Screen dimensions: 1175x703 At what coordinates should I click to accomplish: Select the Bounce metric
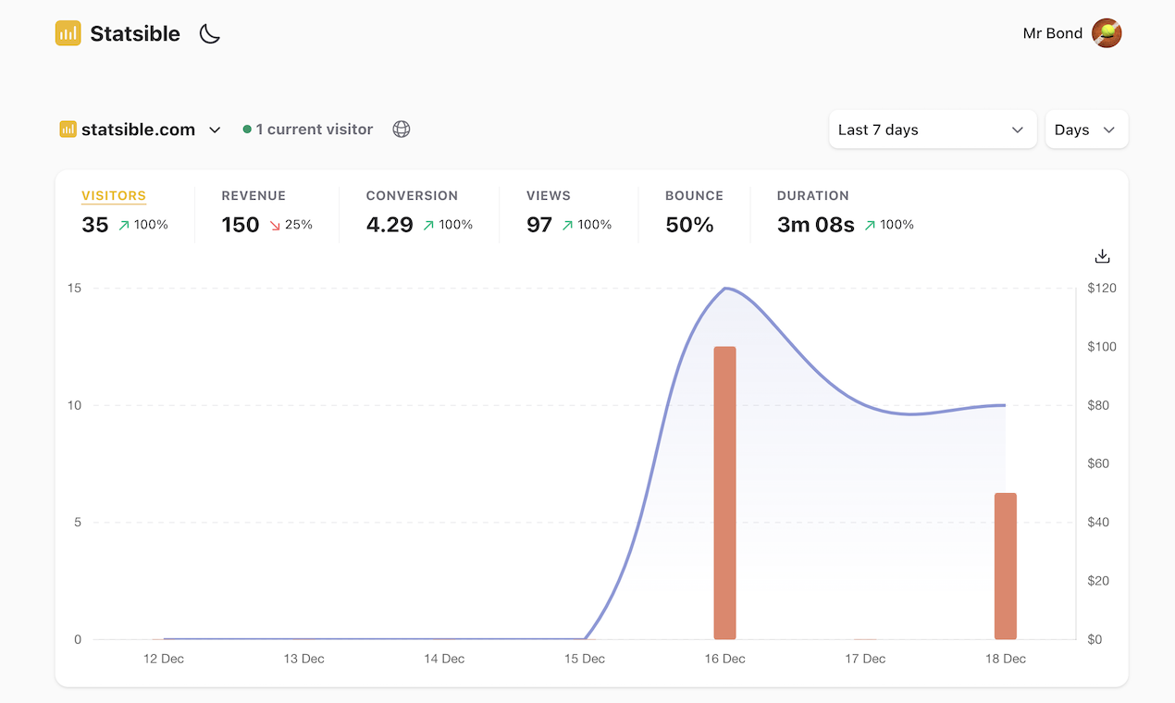694,196
